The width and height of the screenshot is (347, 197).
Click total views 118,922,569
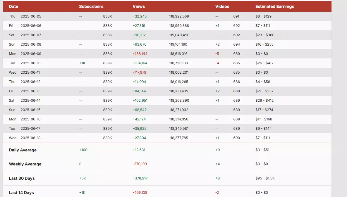(x=179, y=16)
